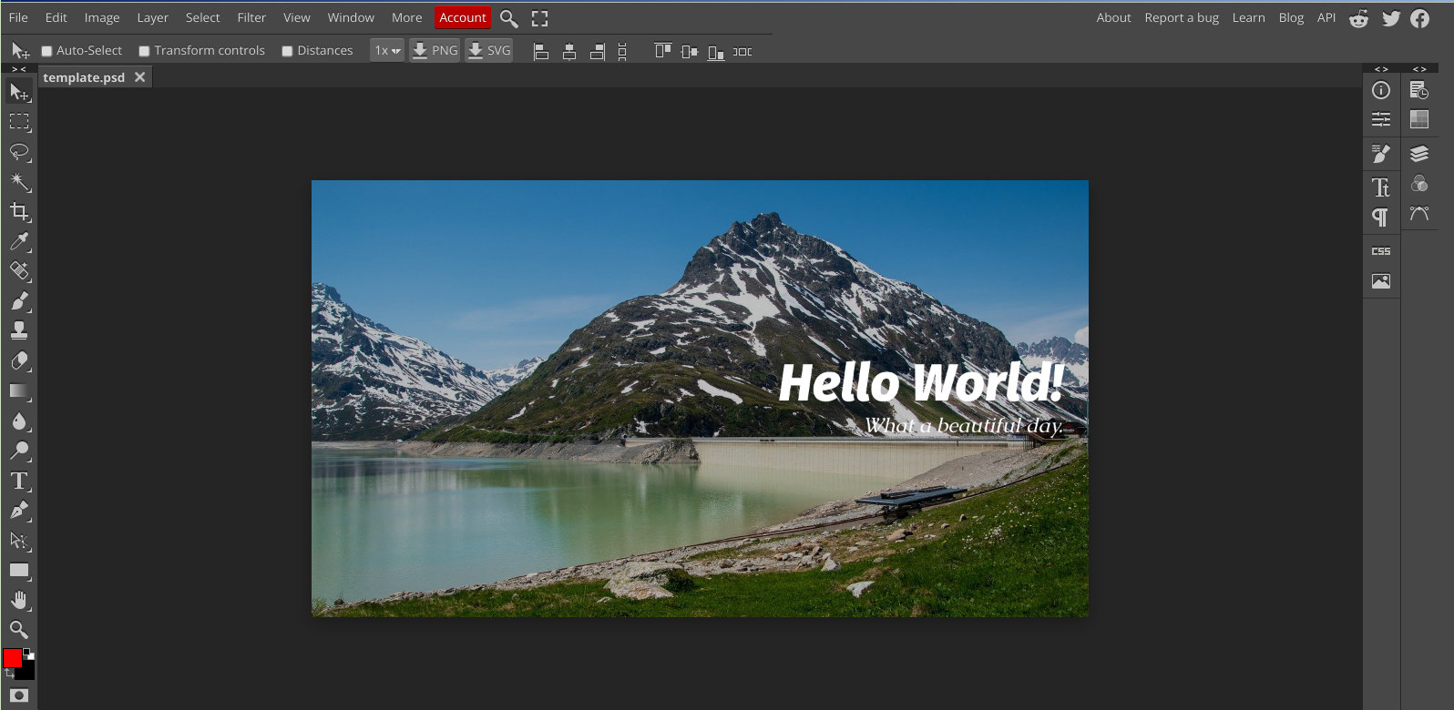Image resolution: width=1454 pixels, height=710 pixels.
Task: Click the red Account button
Action: [462, 17]
